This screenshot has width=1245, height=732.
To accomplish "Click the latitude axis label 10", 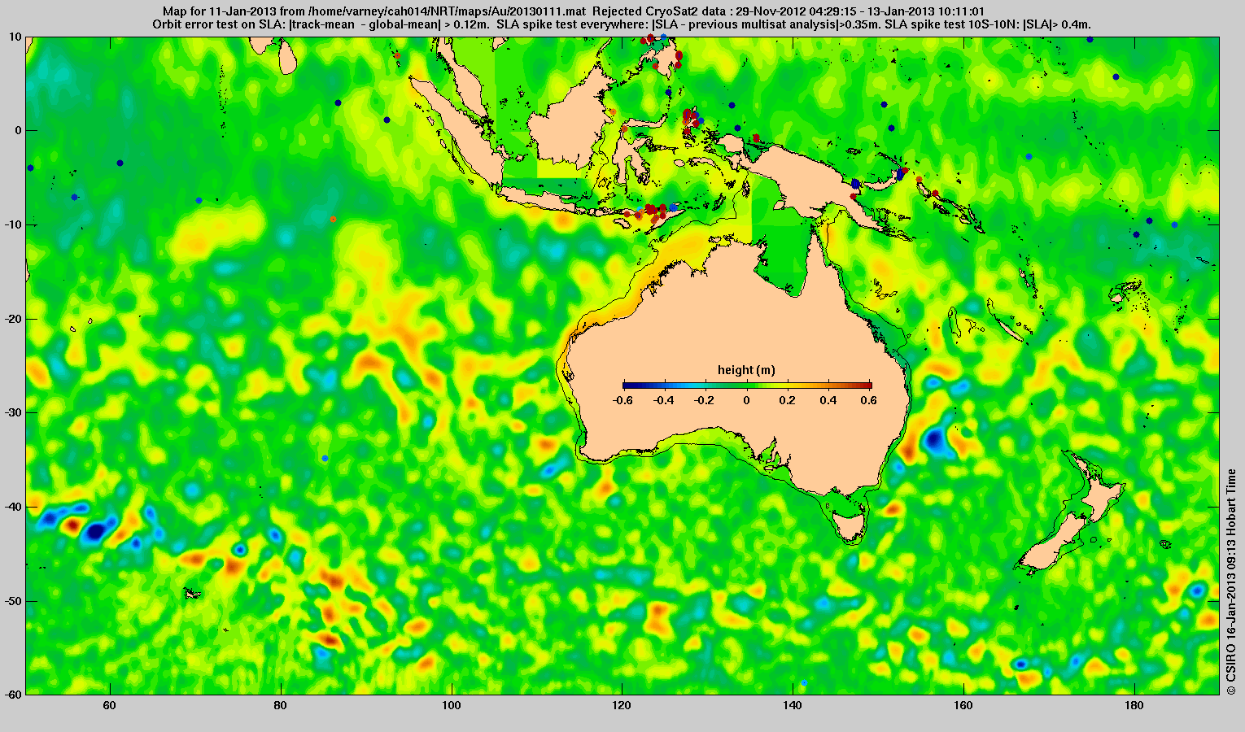I will click(x=15, y=37).
